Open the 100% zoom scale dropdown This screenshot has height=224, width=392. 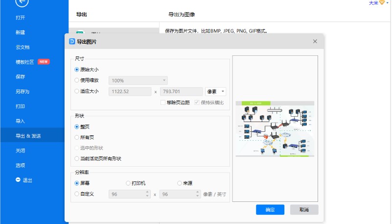coord(138,80)
